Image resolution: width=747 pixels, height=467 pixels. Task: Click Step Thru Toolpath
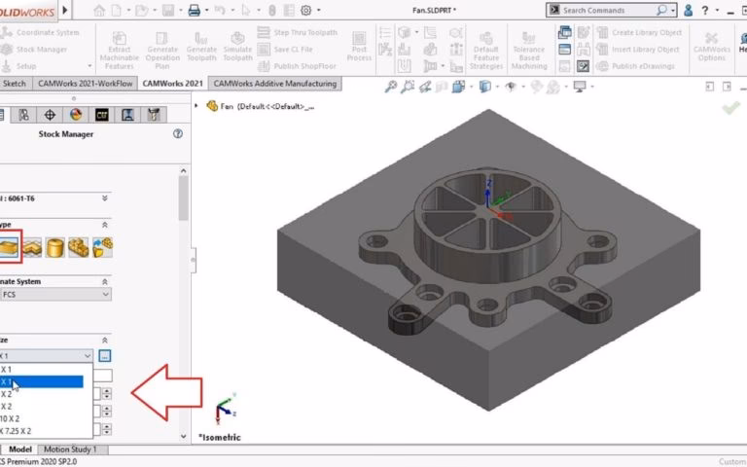coord(298,32)
